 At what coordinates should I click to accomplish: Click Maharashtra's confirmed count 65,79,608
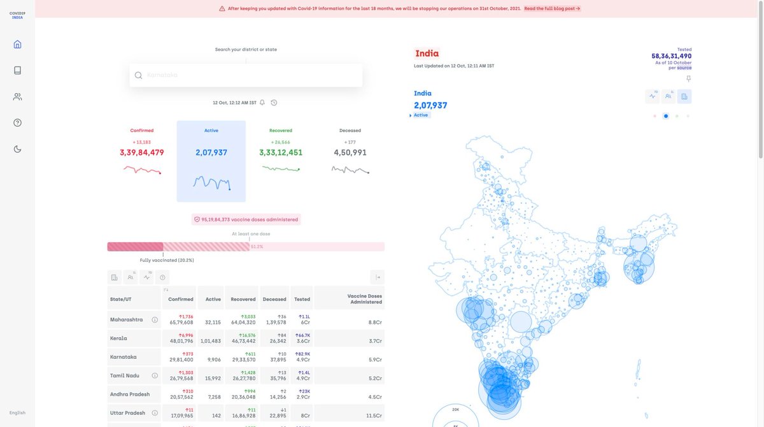pos(181,322)
